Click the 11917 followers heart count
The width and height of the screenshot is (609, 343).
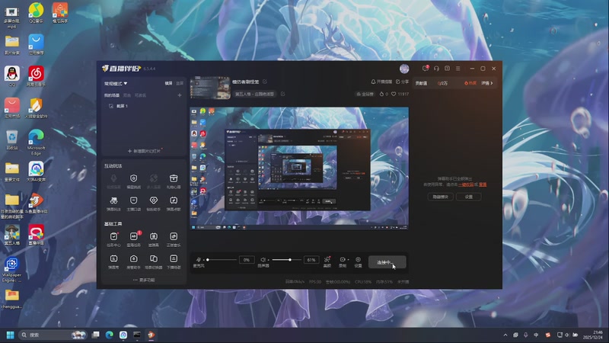pyautogui.click(x=400, y=94)
